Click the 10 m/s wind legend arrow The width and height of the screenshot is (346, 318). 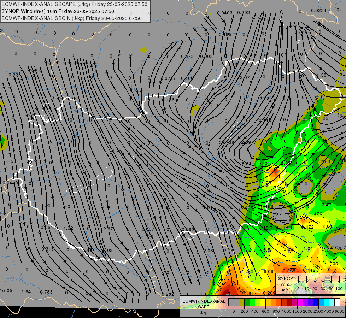tap(307, 279)
